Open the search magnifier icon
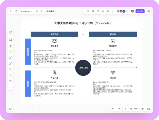The height and width of the screenshot is (120, 159). coord(41,11)
